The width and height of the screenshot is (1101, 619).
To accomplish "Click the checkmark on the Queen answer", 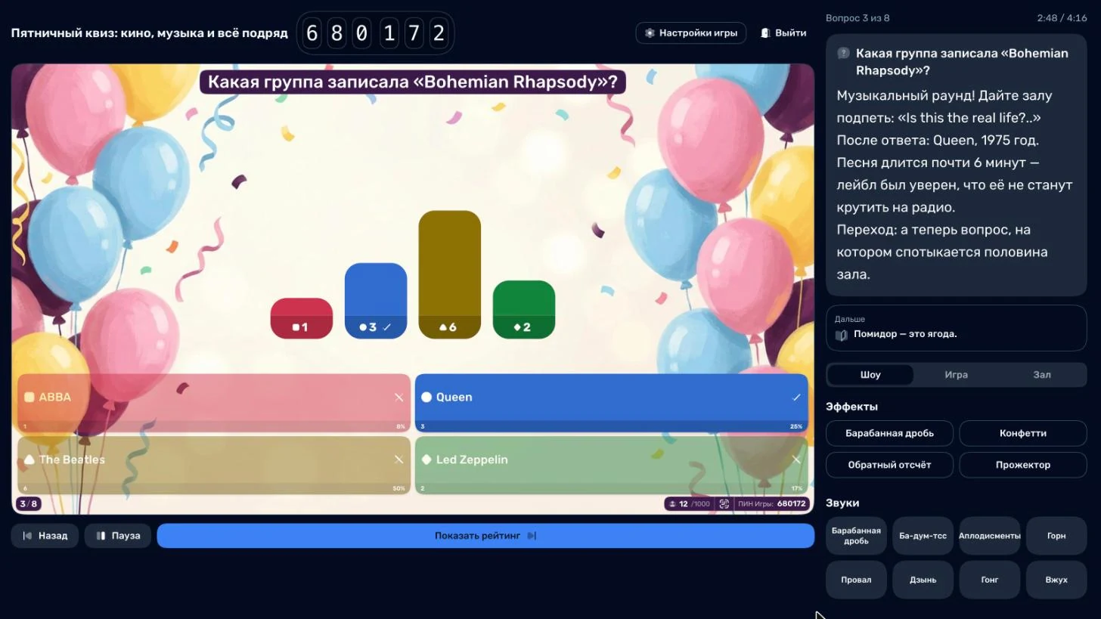I will click(796, 398).
